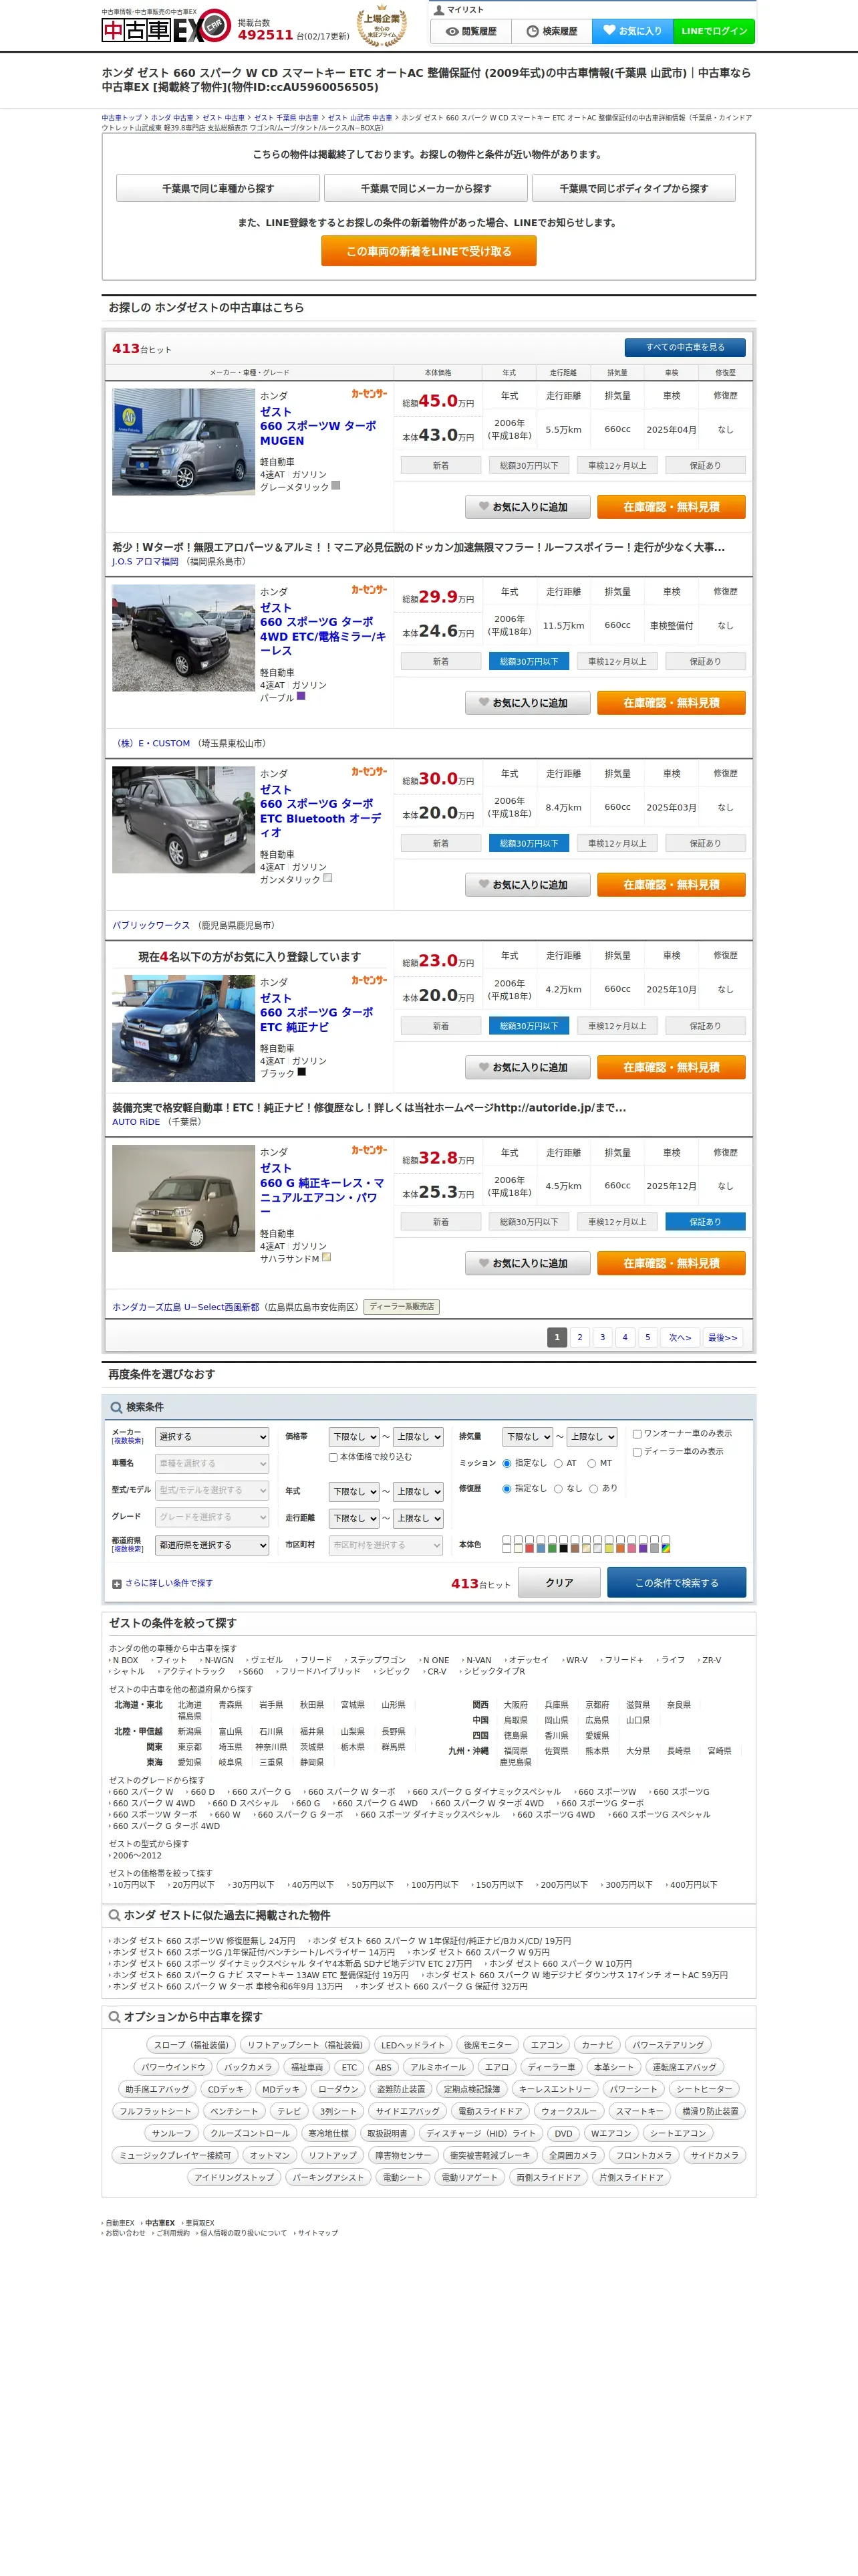
Task: Filter by 10万円以下 price link
Action: point(134,1885)
